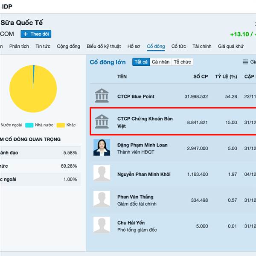Click the 1.00% foreign ownership value
This screenshot has width=256, height=256.
(70, 179)
